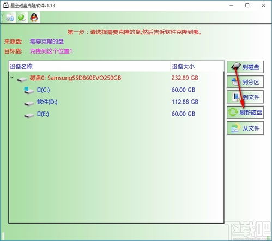Select the 磁盘0 SamsungSSD860EVO250GB row

(116, 78)
